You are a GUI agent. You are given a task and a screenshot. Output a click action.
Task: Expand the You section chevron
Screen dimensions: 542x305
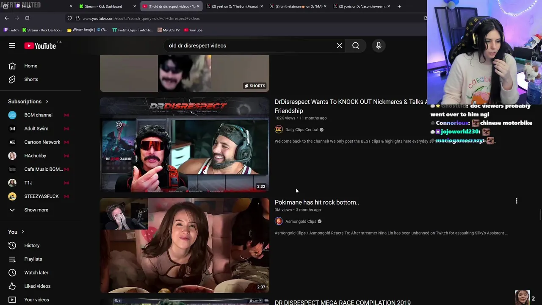pyautogui.click(x=23, y=232)
